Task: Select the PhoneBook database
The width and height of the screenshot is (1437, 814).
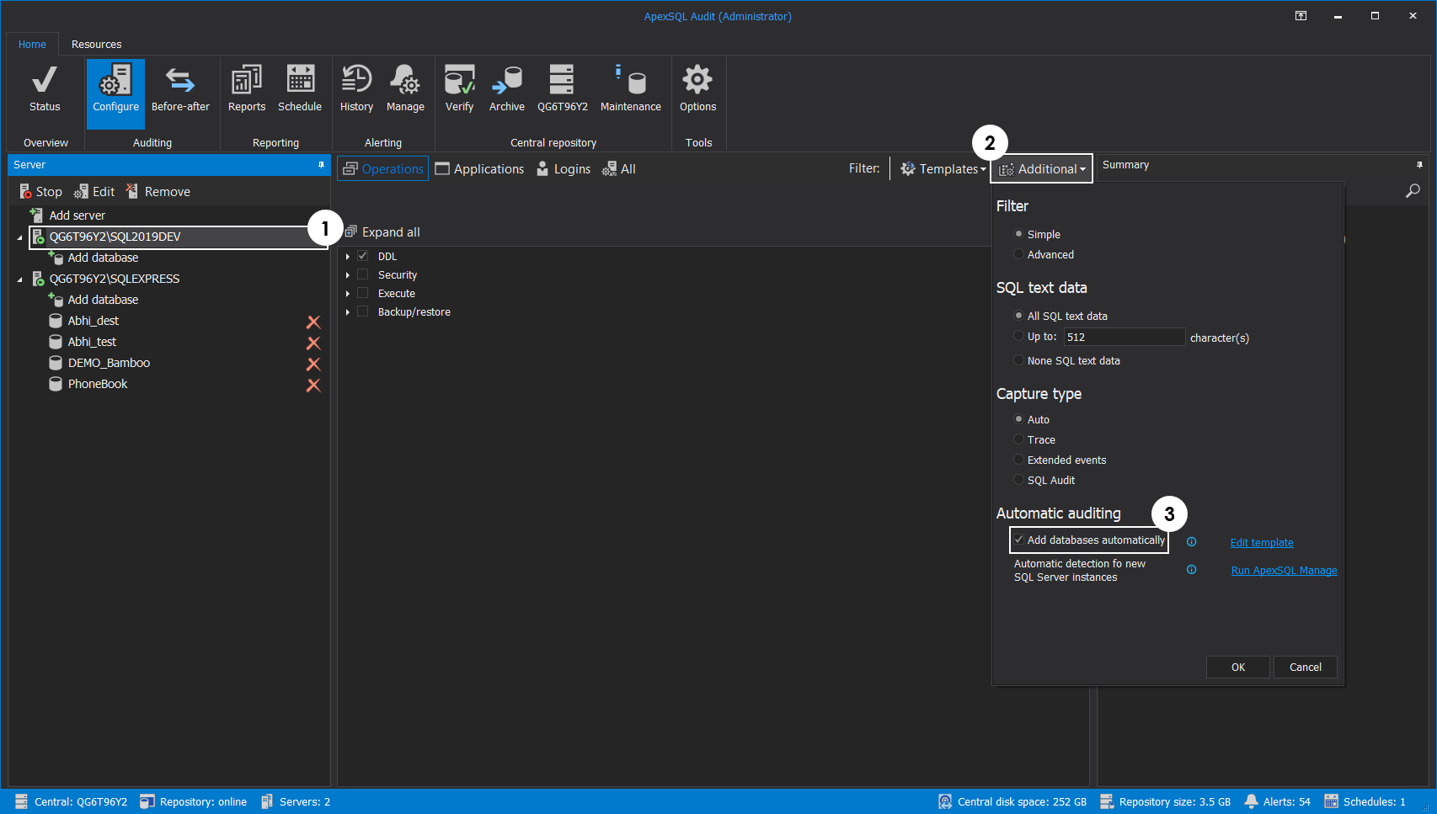Action: point(98,384)
